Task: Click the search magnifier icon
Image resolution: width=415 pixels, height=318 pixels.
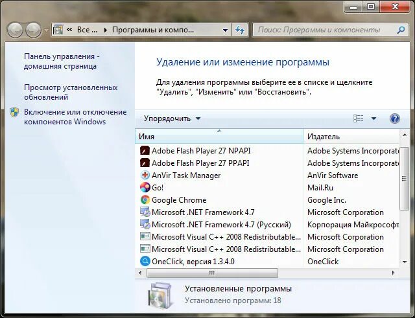Action: pos(401,30)
